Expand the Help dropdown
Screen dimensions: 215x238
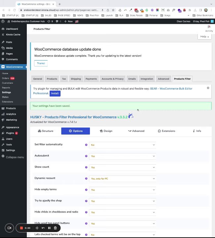[x=204, y=37]
